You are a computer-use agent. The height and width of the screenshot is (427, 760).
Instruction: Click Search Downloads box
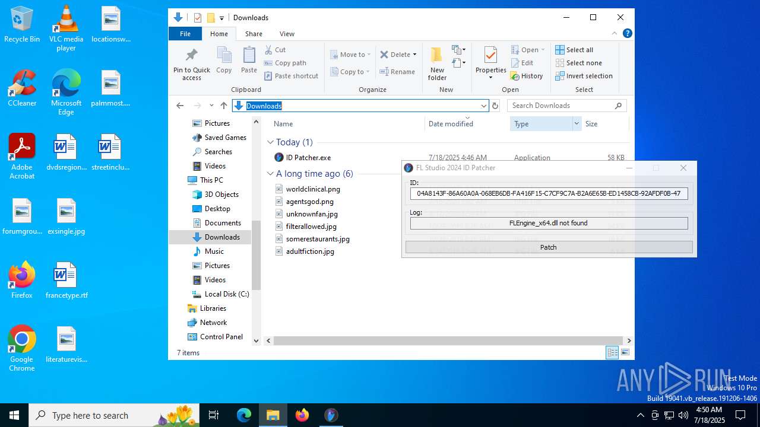click(566, 106)
